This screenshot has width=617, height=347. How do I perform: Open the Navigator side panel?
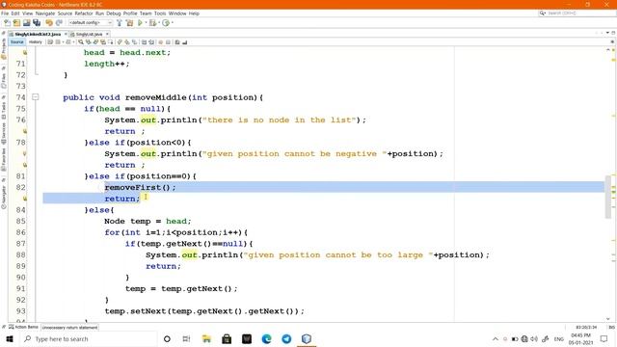coord(4,196)
